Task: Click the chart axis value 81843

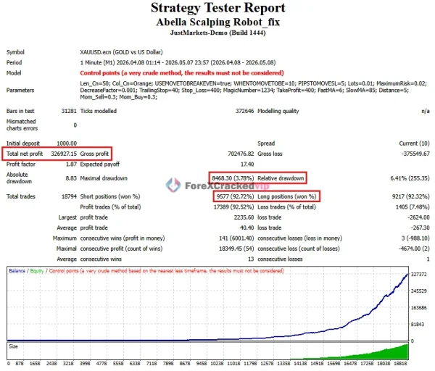Action: [x=418, y=324]
